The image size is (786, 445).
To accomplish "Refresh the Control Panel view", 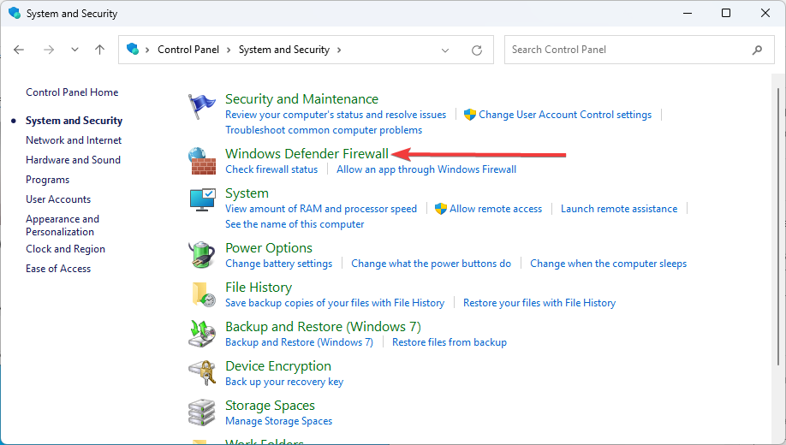I will click(477, 50).
